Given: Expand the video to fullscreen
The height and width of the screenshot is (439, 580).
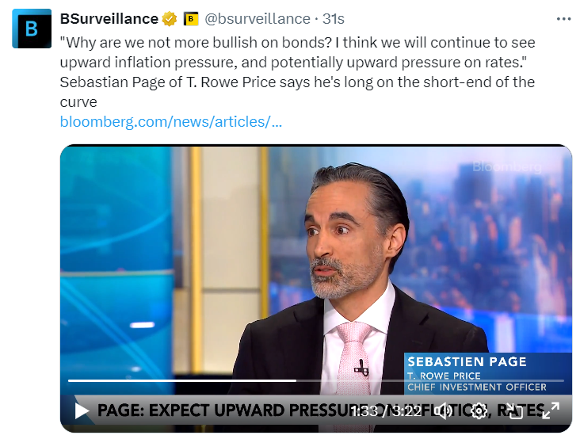Looking at the screenshot, I should (551, 411).
